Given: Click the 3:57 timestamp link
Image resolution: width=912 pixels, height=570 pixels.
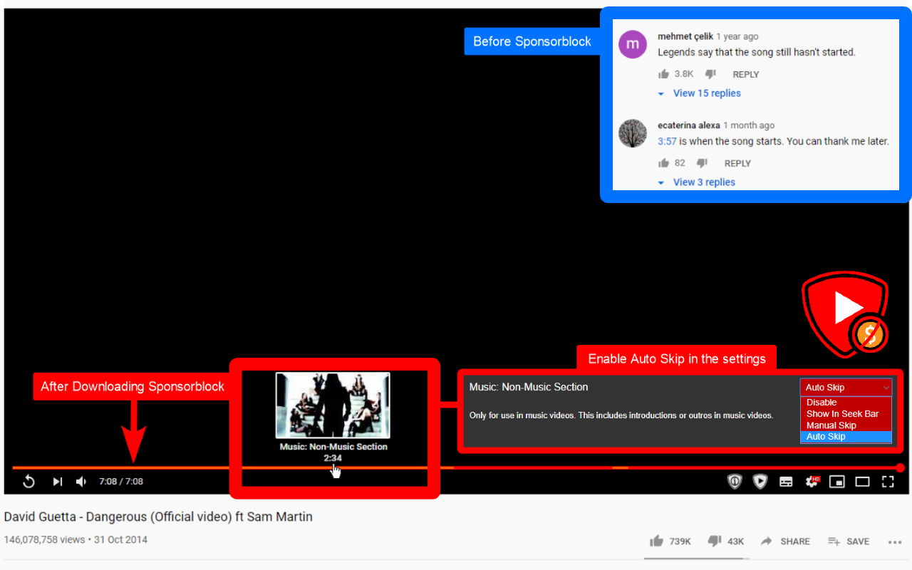Looking at the screenshot, I should (x=667, y=141).
